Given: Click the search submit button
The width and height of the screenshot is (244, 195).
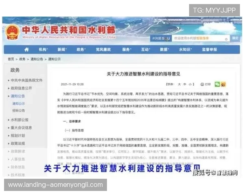Looking at the screenshot, I should pyautogui.click(x=235, y=38).
